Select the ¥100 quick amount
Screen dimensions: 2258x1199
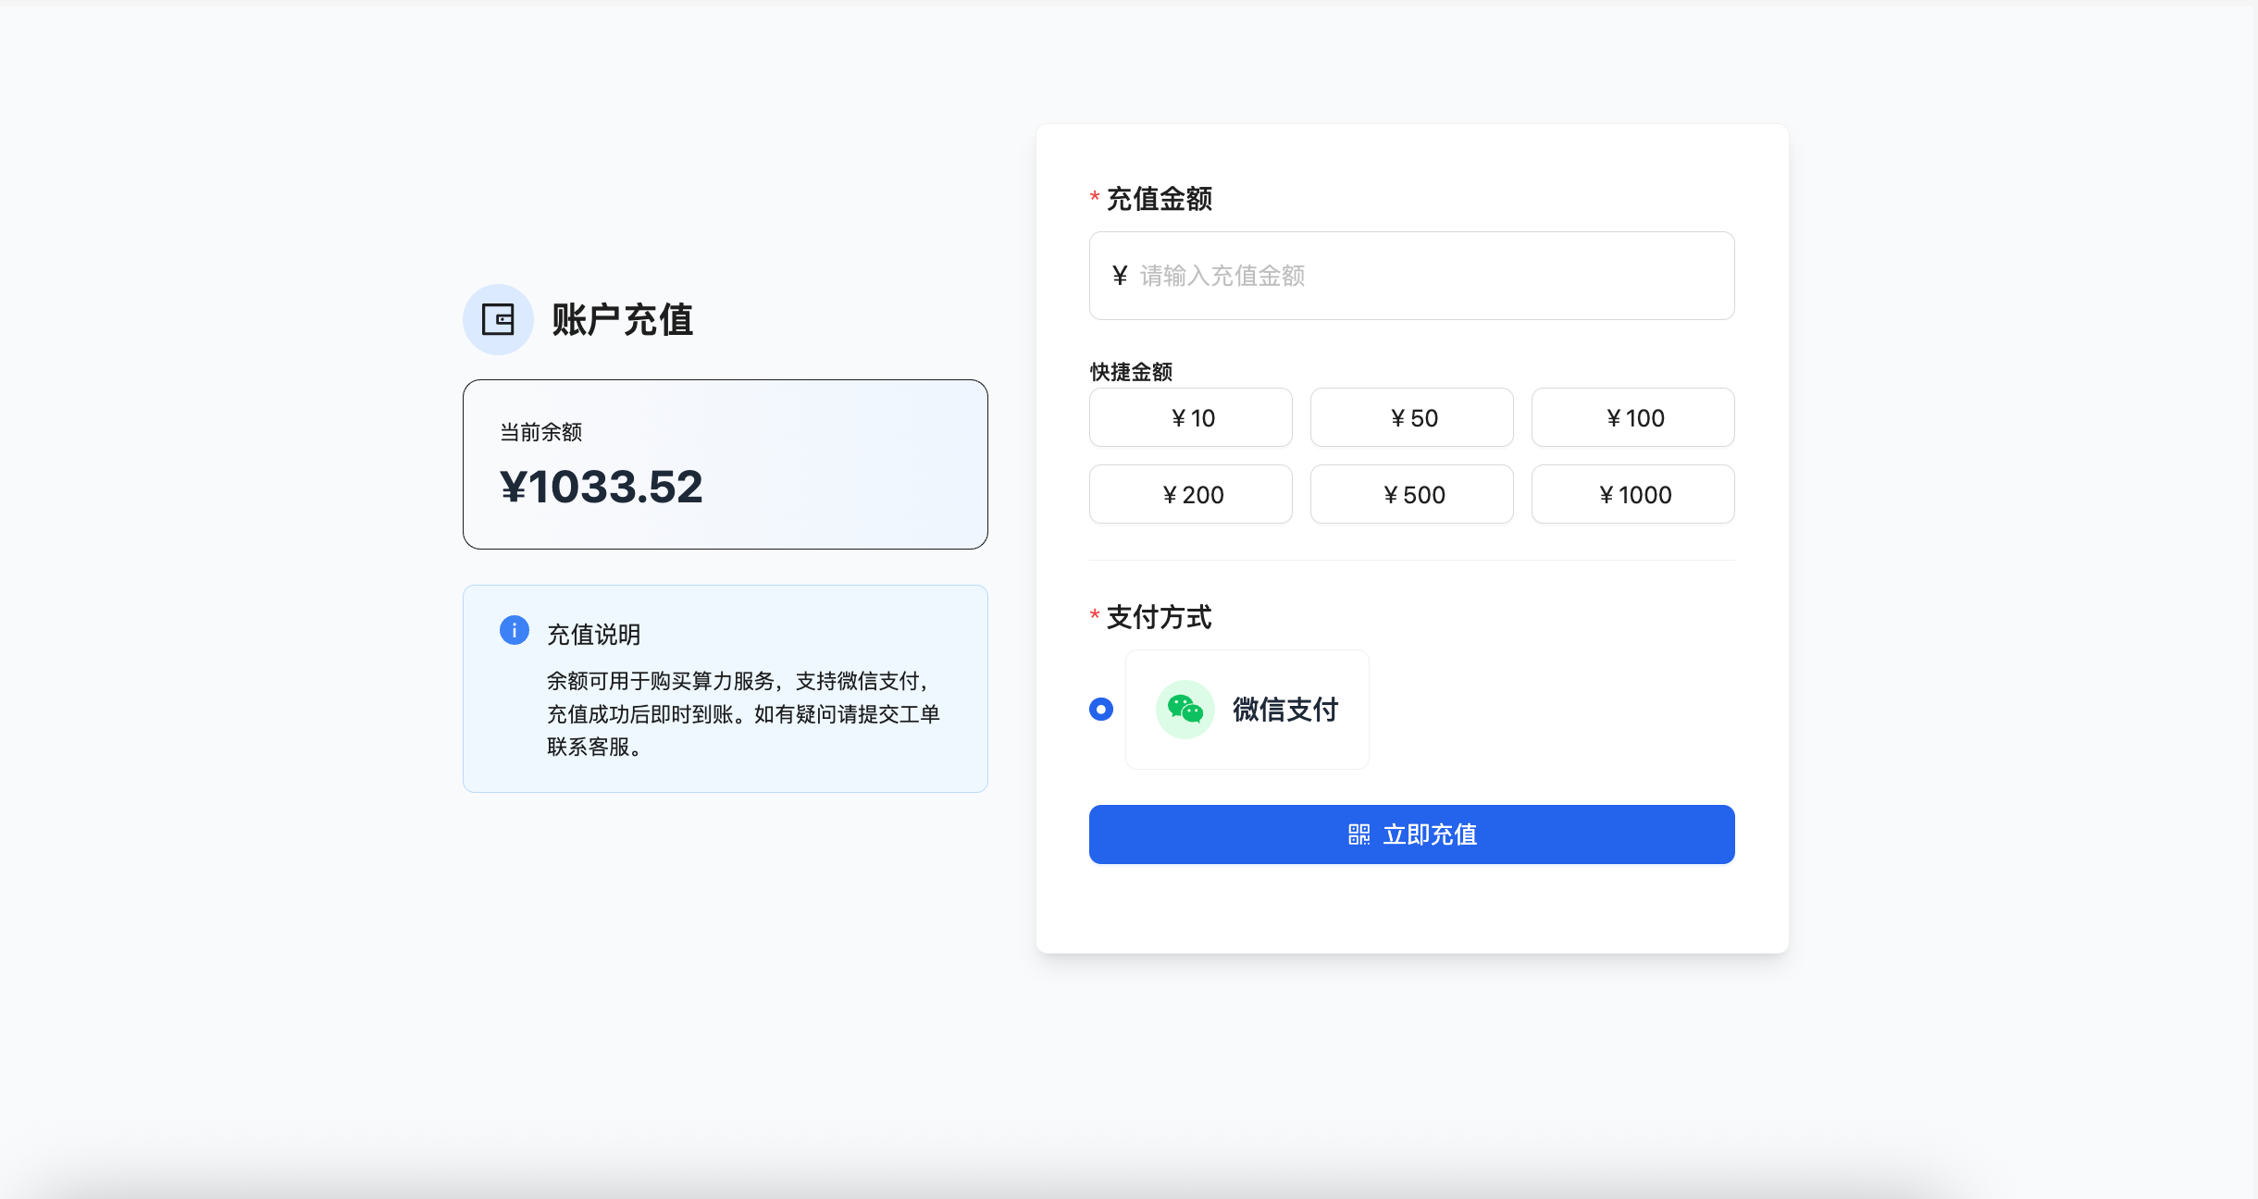point(1632,418)
